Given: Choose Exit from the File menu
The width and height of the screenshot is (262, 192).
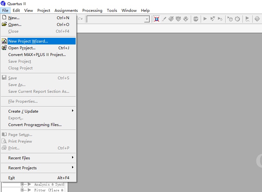Looking at the screenshot, I should point(38,178).
